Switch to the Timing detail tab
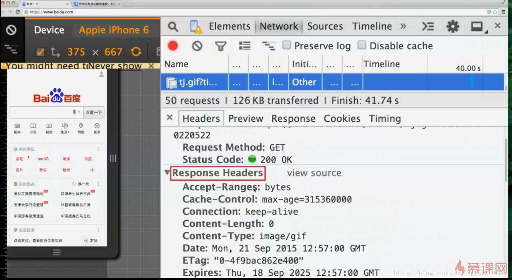 [x=385, y=118]
